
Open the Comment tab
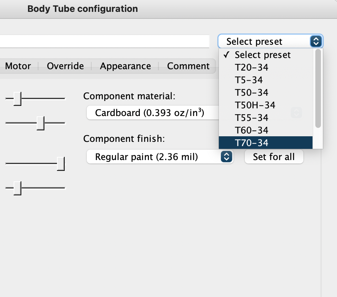pos(188,66)
